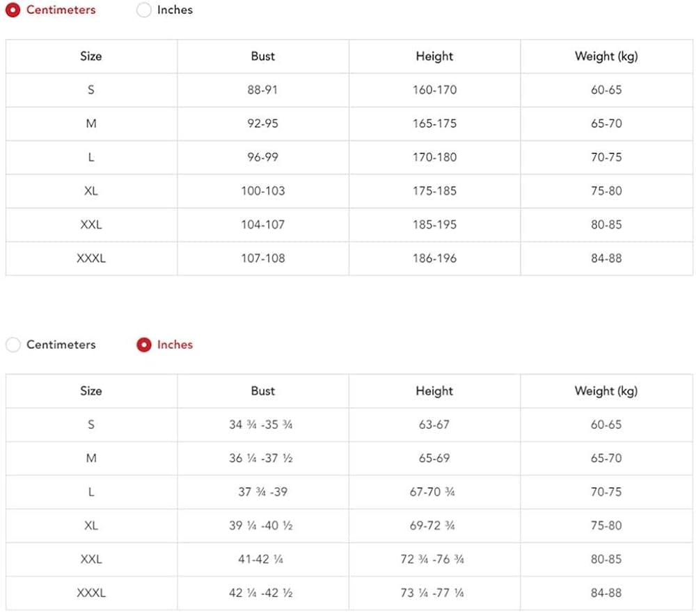
Task: Select the 63-67 height cell
Action: coord(434,425)
